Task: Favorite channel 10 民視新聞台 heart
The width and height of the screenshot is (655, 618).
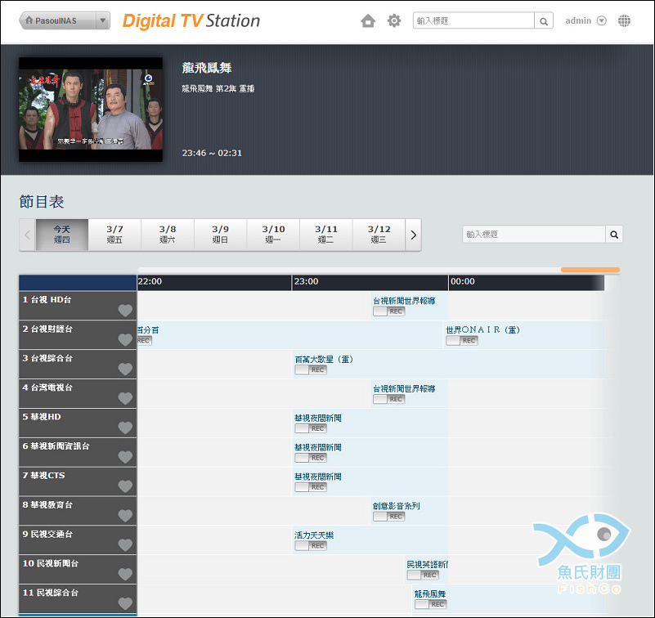Action: coord(125,575)
